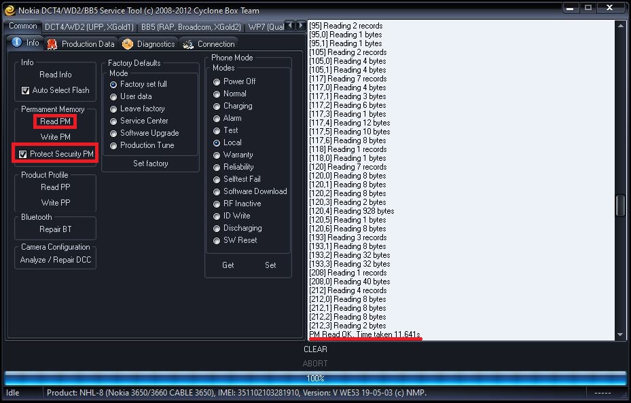Click the Cyclone app icon in title bar
Screen dimensions: 631x403
[x=10, y=10]
